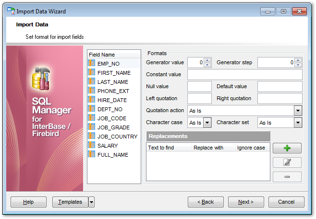Click the Constant value input field
Viewport: 316px width, 219px height.
244,75
